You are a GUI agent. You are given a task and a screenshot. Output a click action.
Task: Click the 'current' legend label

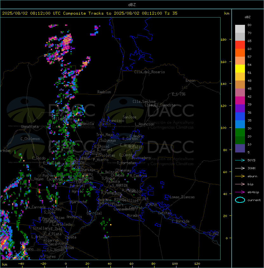point(254,200)
